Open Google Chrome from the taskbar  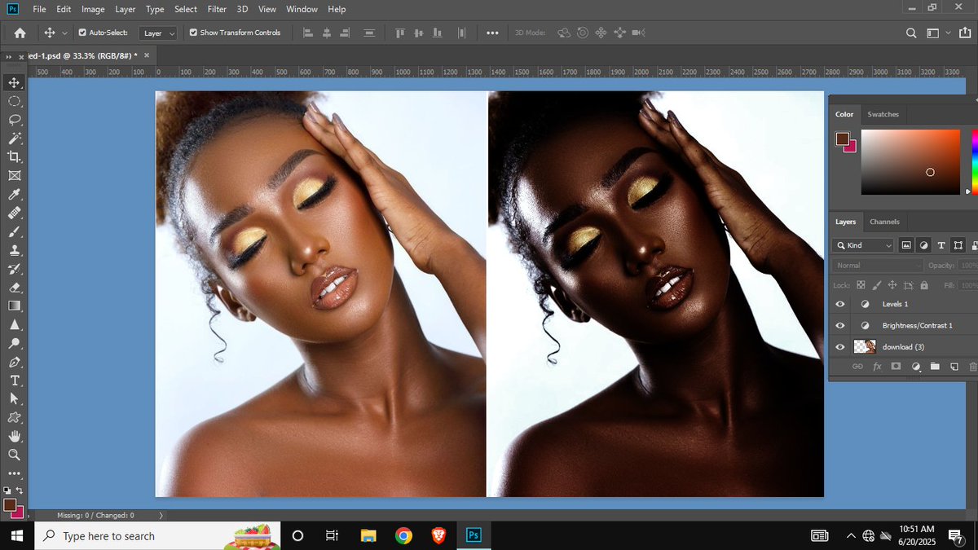click(403, 535)
